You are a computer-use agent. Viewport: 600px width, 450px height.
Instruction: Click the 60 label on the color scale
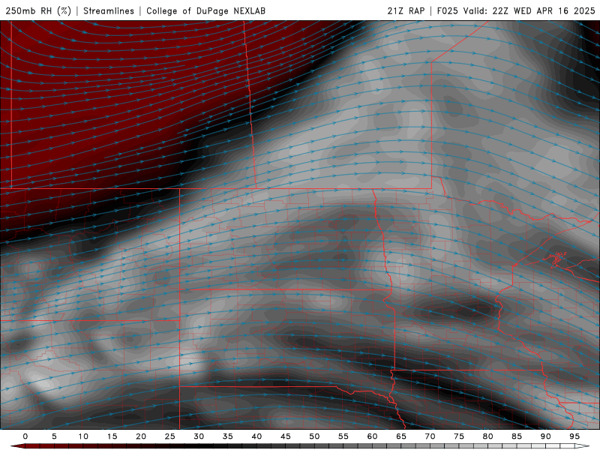(x=372, y=436)
